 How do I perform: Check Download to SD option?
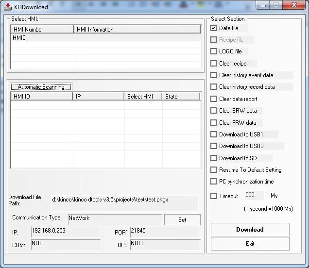point(214,158)
